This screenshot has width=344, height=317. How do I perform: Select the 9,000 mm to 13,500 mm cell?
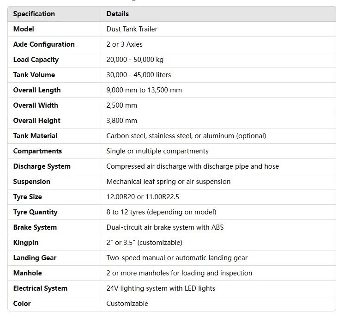click(x=144, y=90)
